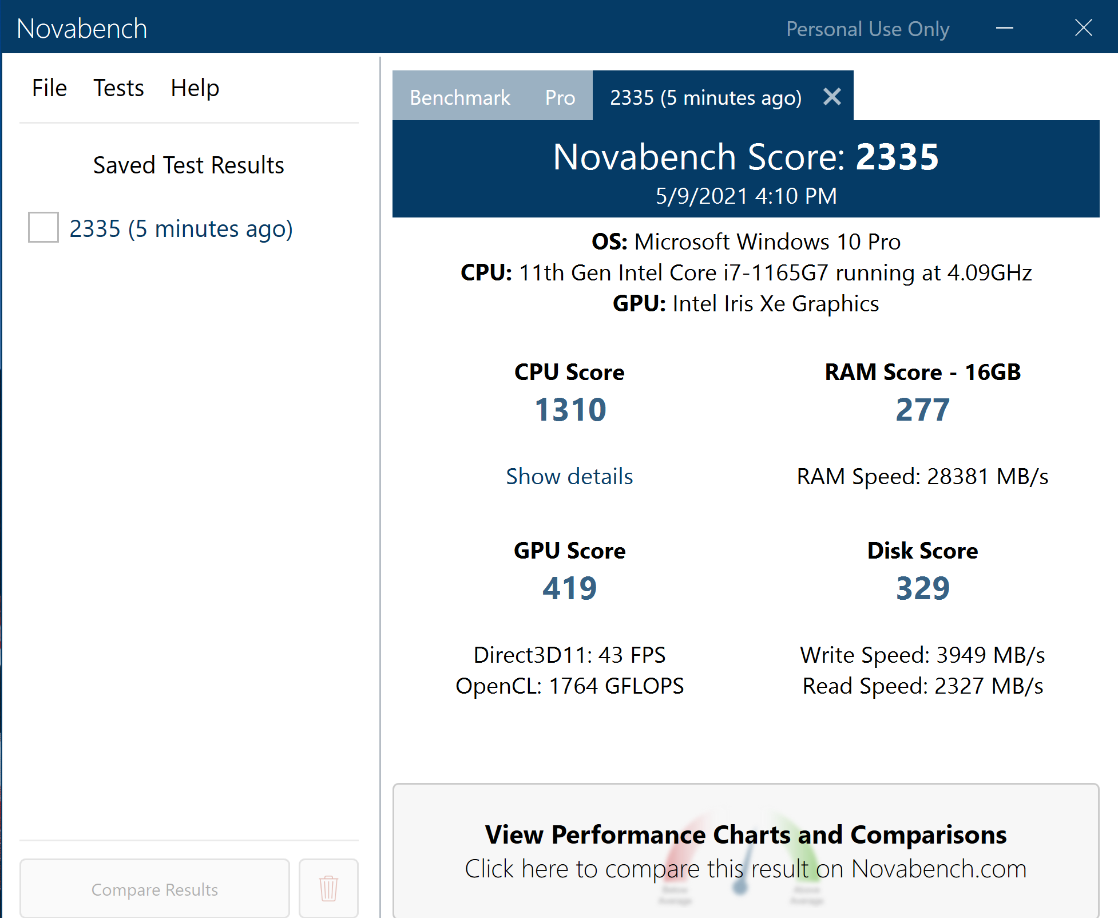The image size is (1118, 918).
Task: Click the trash delete icon
Action: [x=328, y=888]
